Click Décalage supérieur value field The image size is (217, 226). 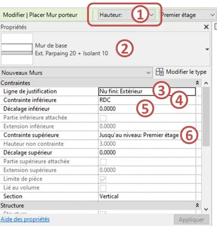tap(147, 153)
